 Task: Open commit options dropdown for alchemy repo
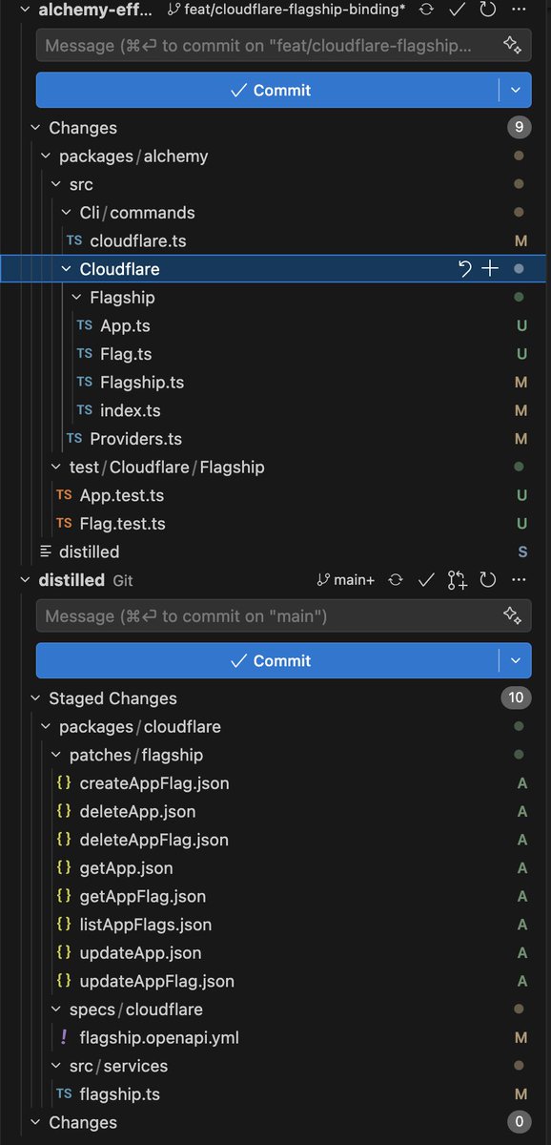click(x=516, y=90)
